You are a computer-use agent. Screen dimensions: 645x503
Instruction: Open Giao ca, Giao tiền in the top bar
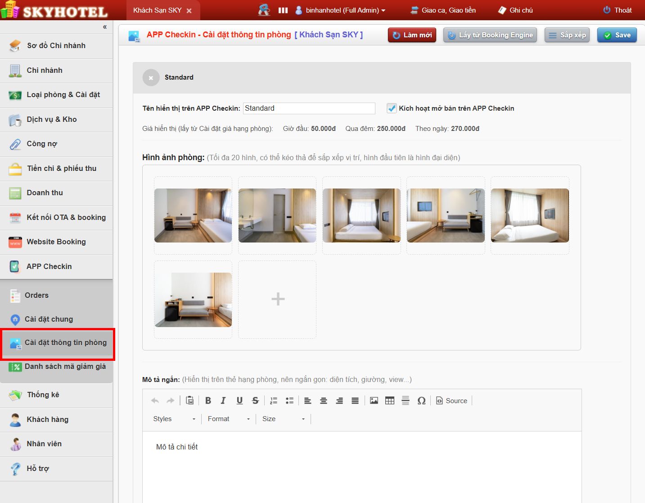pyautogui.click(x=443, y=10)
